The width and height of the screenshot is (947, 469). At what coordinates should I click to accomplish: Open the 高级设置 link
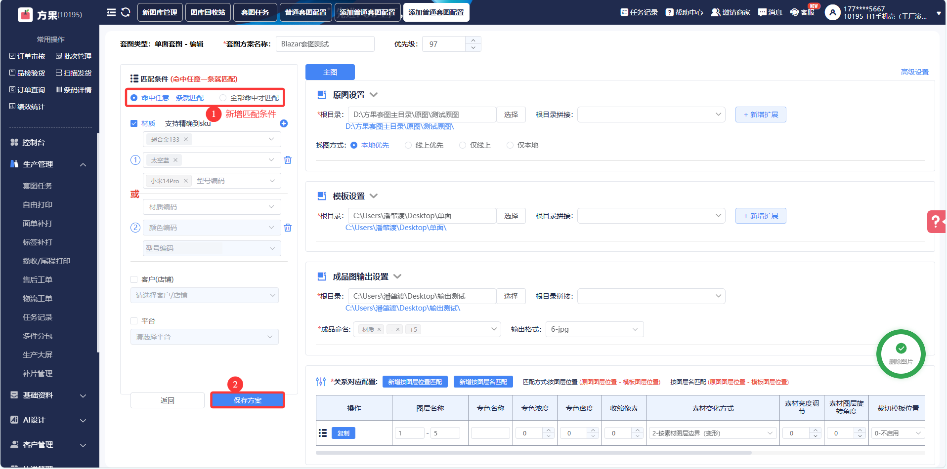coord(914,72)
